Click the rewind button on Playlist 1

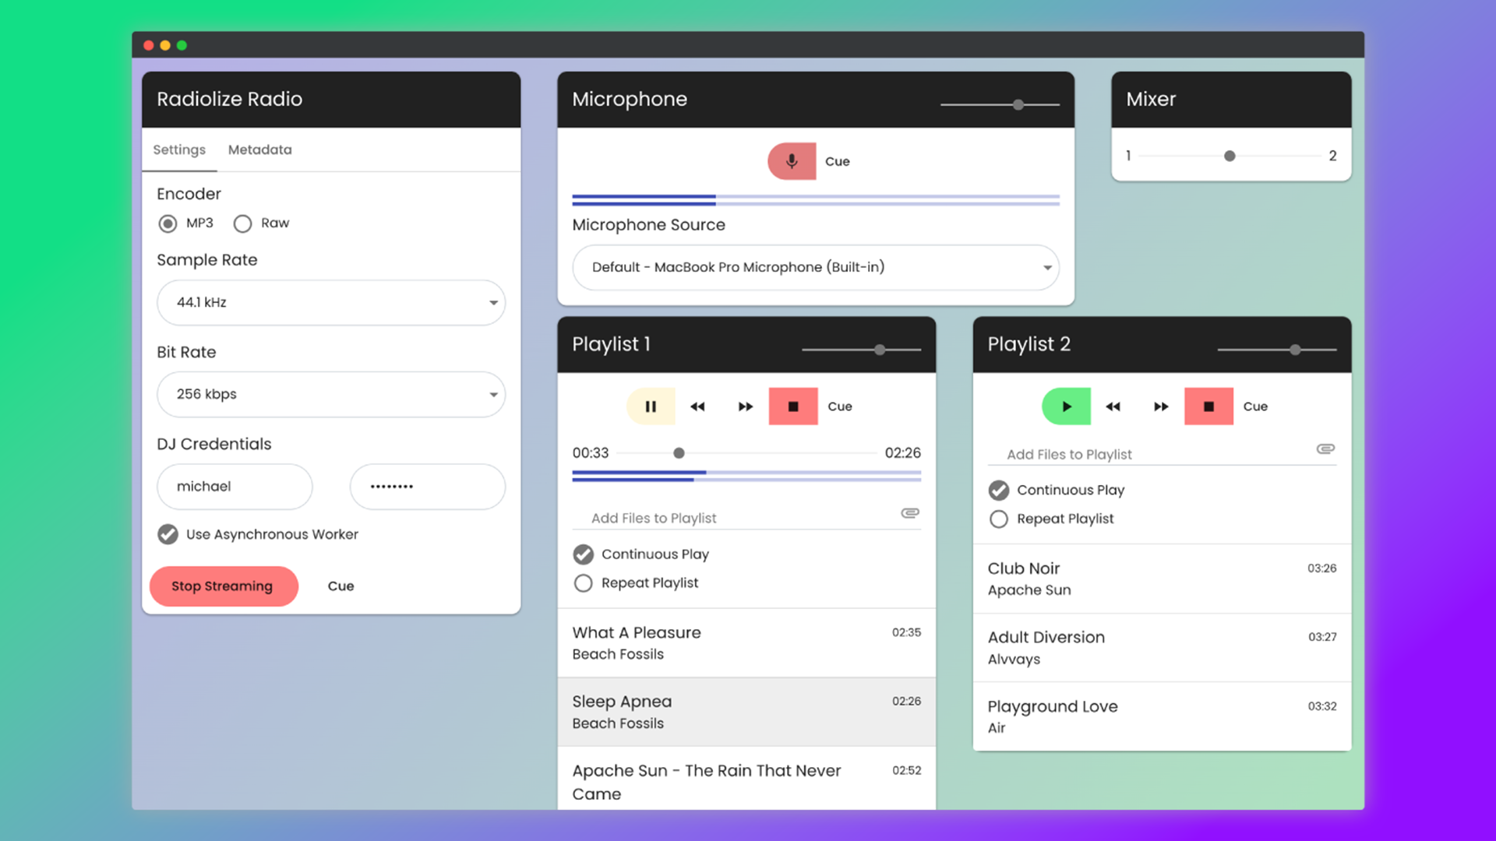coord(697,406)
